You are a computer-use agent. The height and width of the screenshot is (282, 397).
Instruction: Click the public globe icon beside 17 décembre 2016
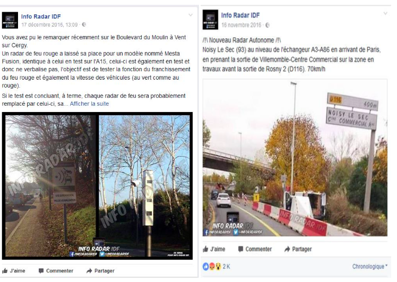(84, 24)
